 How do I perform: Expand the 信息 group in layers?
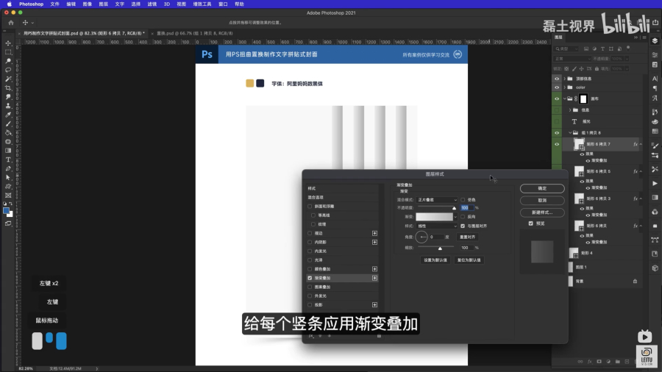[570, 110]
